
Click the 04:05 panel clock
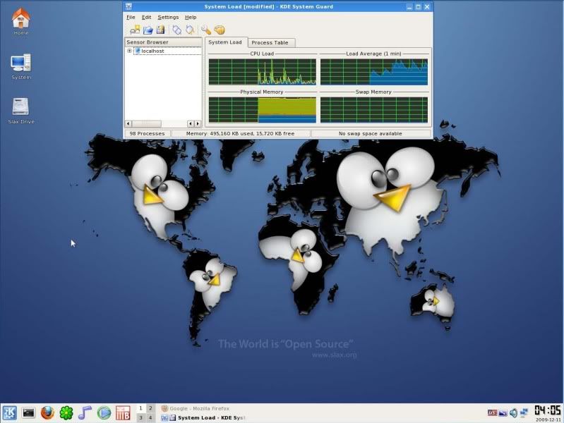548,410
